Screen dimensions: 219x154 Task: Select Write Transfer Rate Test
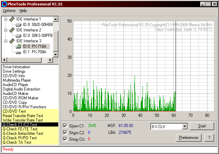click(x=30, y=120)
